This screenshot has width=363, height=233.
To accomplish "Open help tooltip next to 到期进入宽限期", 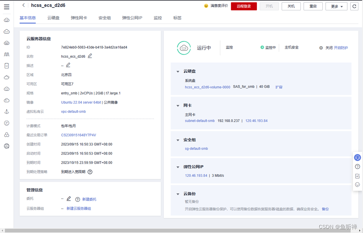I will [x=90, y=172].
